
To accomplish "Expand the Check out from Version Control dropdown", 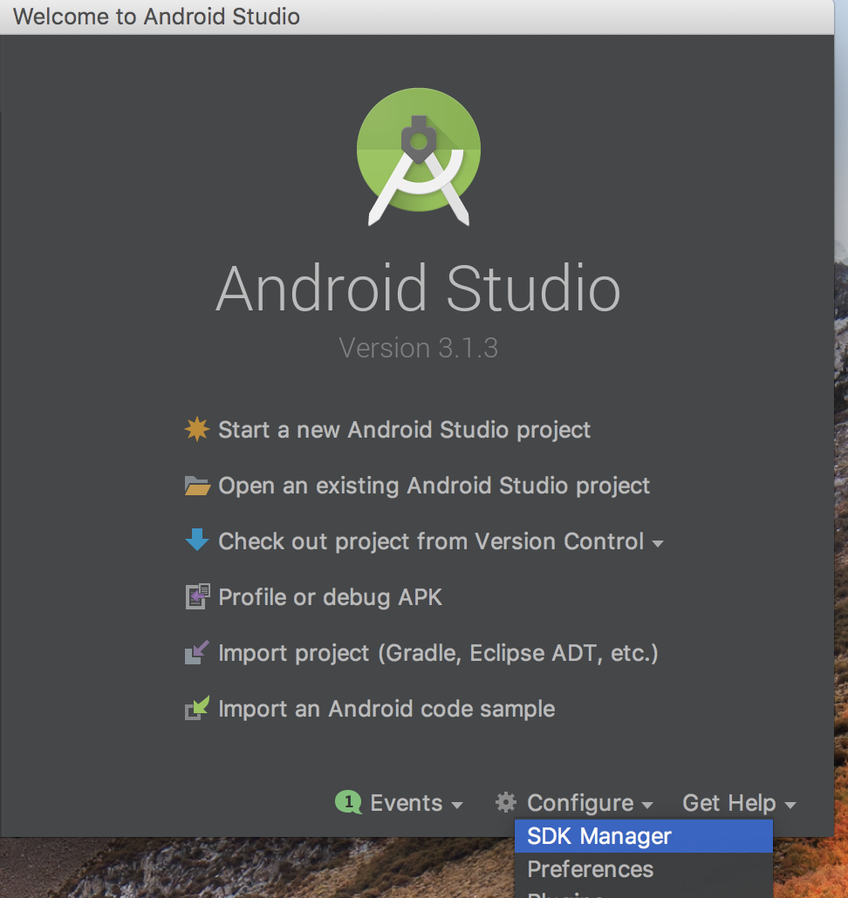I will coord(659,541).
